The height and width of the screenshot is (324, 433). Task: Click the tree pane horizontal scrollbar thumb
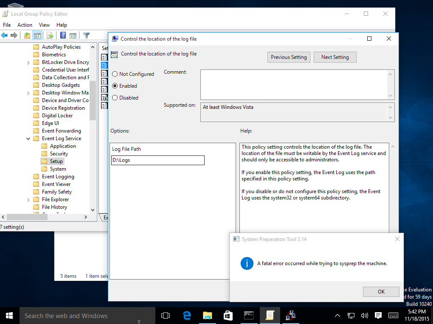tap(27, 217)
